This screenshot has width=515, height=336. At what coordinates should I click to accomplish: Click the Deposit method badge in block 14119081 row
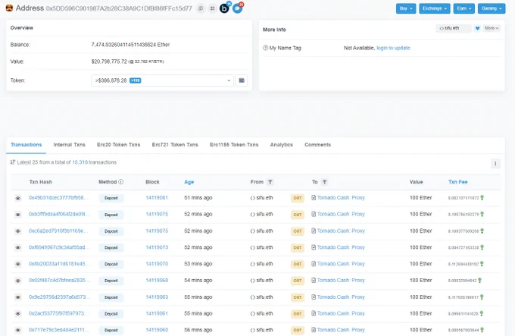[111, 198]
